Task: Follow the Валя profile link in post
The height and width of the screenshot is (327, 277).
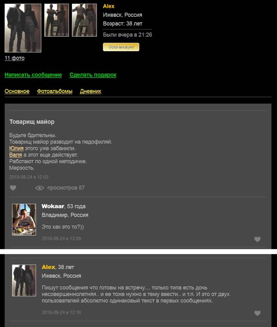Action: [x=16, y=155]
